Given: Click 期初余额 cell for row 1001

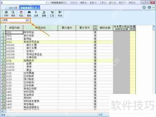Looking at the screenshot, I should [x=105, y=32].
